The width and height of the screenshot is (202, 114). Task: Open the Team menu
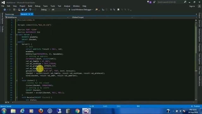(x=45, y=6)
